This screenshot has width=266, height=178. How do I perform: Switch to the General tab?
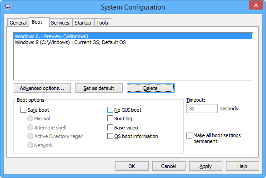point(18,23)
